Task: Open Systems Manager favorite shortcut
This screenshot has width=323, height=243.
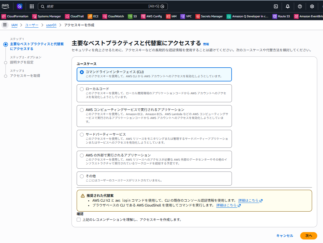Action: pyautogui.click(x=47, y=16)
